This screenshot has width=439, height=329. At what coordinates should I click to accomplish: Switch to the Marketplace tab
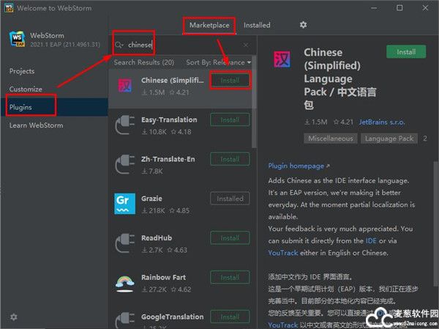click(x=209, y=25)
